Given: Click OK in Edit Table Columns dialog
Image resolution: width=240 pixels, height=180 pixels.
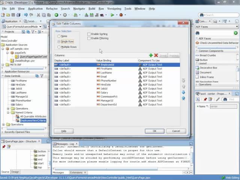Looking at the screenshot, I should click(154, 131).
